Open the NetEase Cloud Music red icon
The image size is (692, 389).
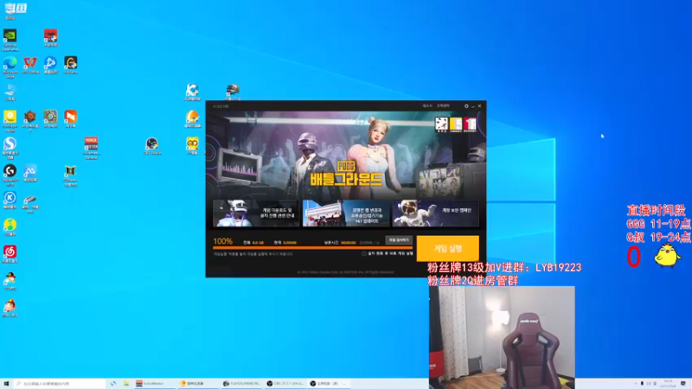pyautogui.click(x=10, y=254)
